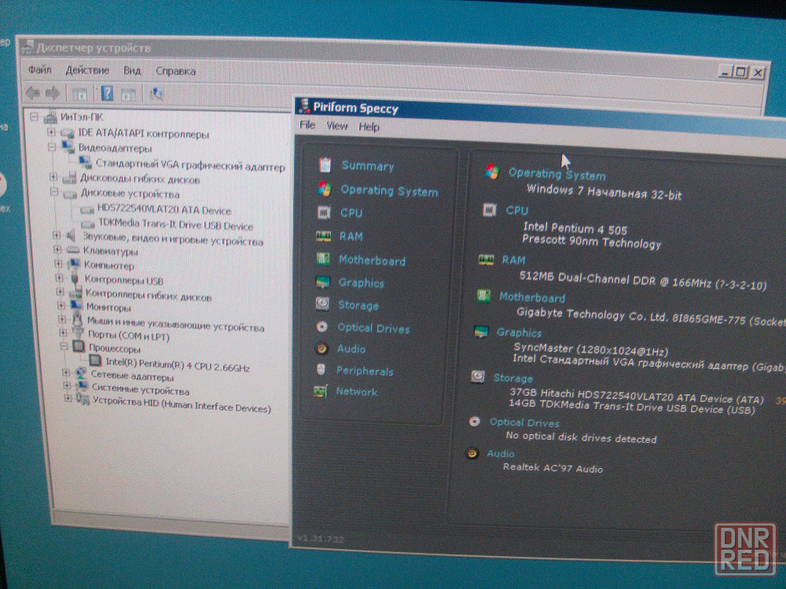Open CPU heading link in summary pane
The width and height of the screenshot is (786, 589).
click(x=517, y=210)
